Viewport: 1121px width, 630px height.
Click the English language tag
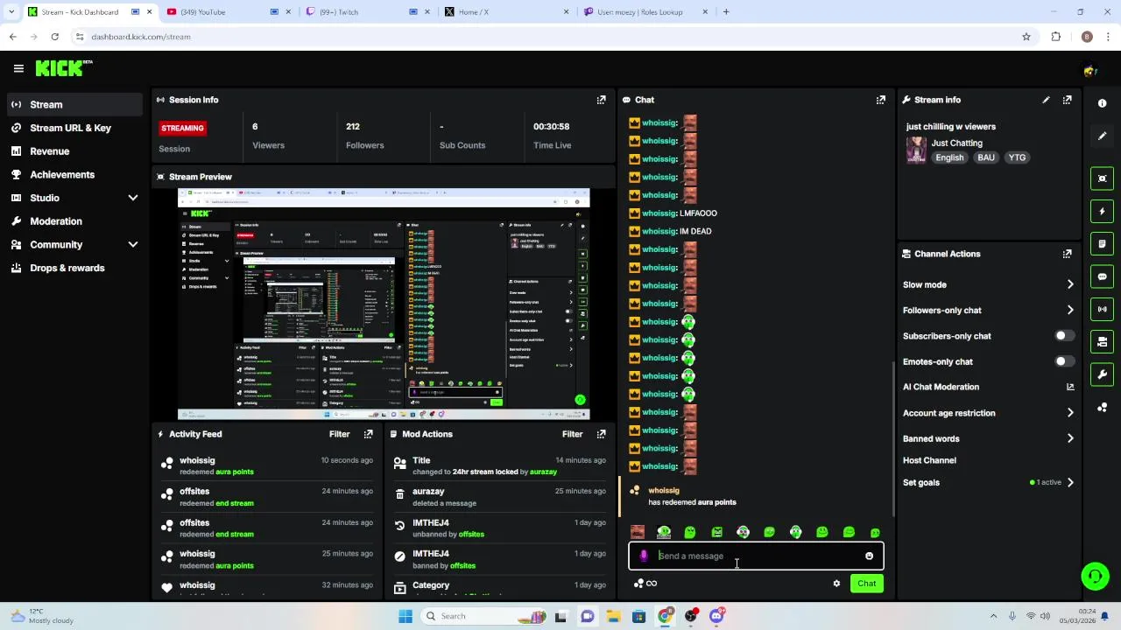click(x=949, y=157)
